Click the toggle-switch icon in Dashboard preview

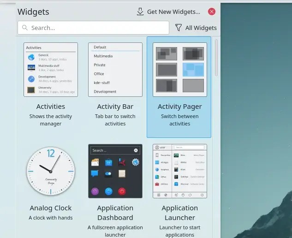tap(108, 174)
